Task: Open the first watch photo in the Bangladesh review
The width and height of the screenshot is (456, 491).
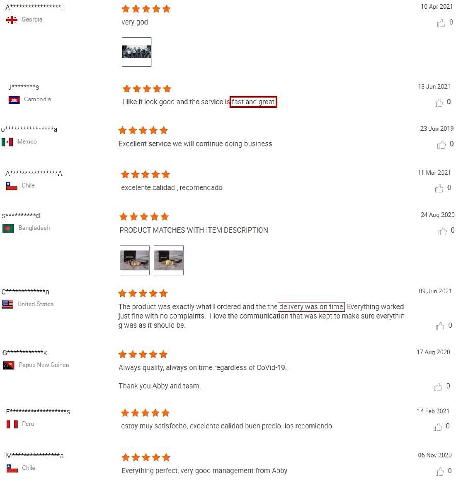Action: click(135, 260)
